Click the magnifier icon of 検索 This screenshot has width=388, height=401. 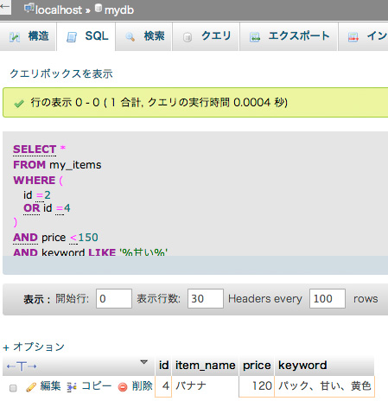[130, 37]
